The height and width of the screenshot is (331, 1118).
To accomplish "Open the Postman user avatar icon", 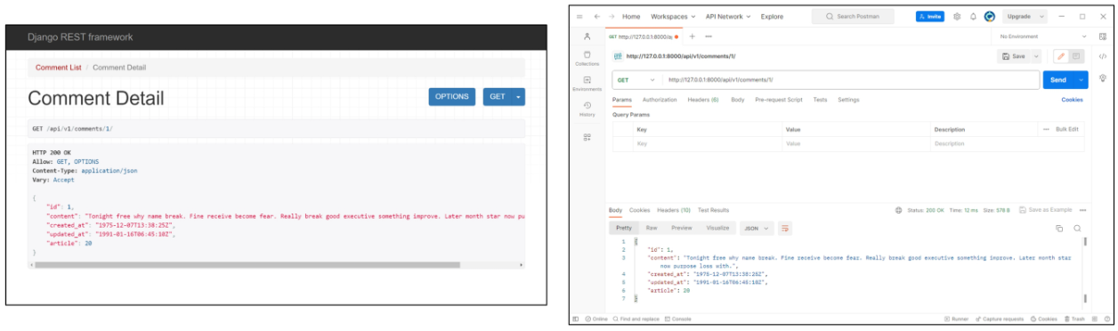I will coord(989,16).
